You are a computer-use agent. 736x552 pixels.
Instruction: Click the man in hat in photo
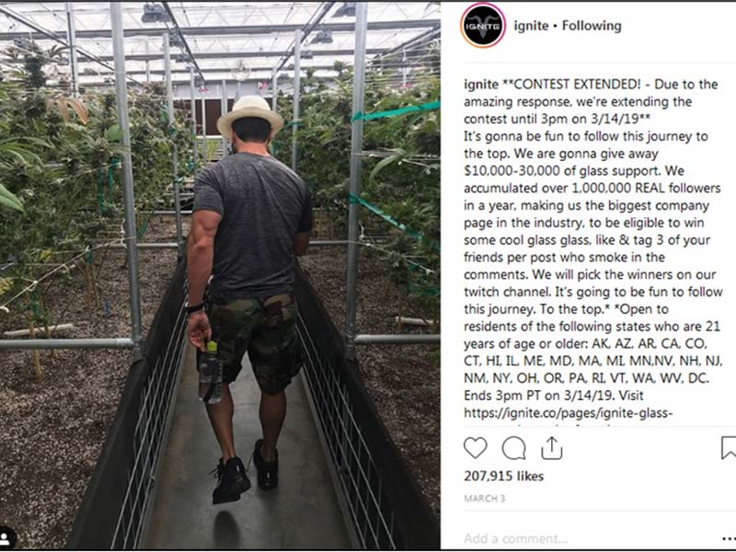pos(249,301)
